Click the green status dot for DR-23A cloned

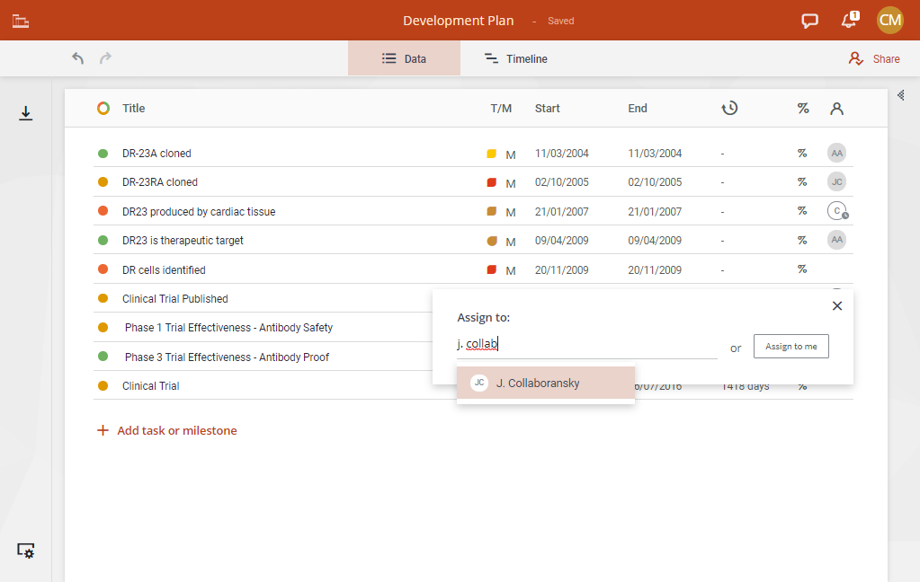pos(103,154)
